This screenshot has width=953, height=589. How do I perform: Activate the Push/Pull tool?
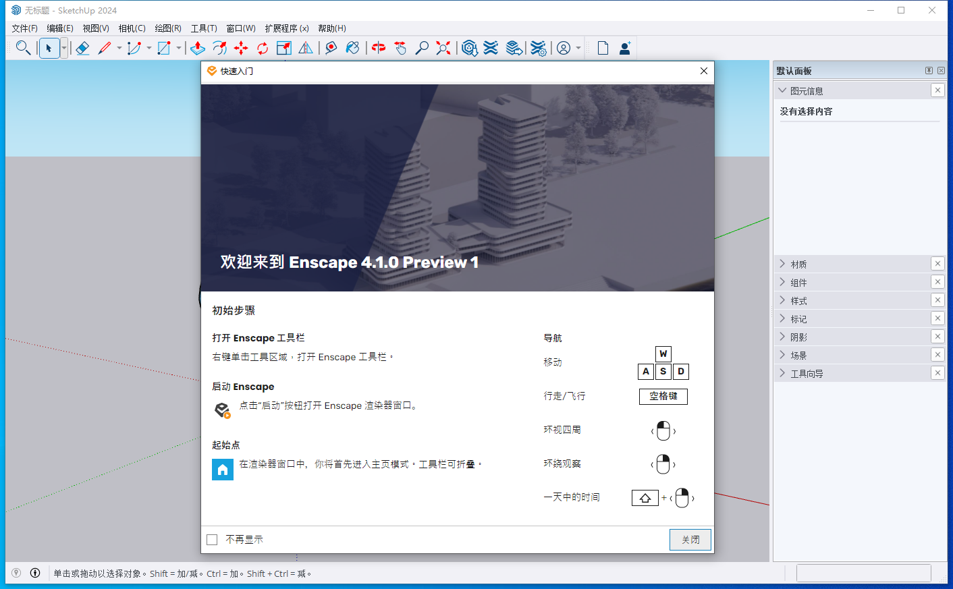click(x=198, y=48)
